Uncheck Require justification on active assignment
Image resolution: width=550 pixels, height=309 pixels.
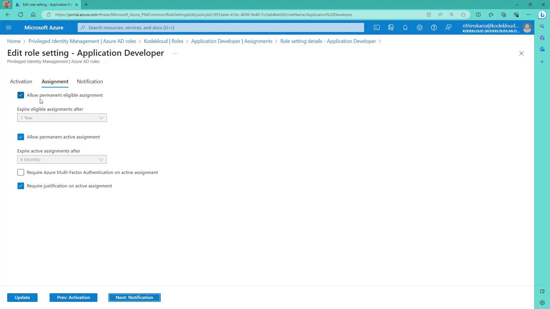click(x=21, y=186)
